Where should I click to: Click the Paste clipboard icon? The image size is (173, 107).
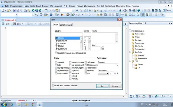(57, 10)
